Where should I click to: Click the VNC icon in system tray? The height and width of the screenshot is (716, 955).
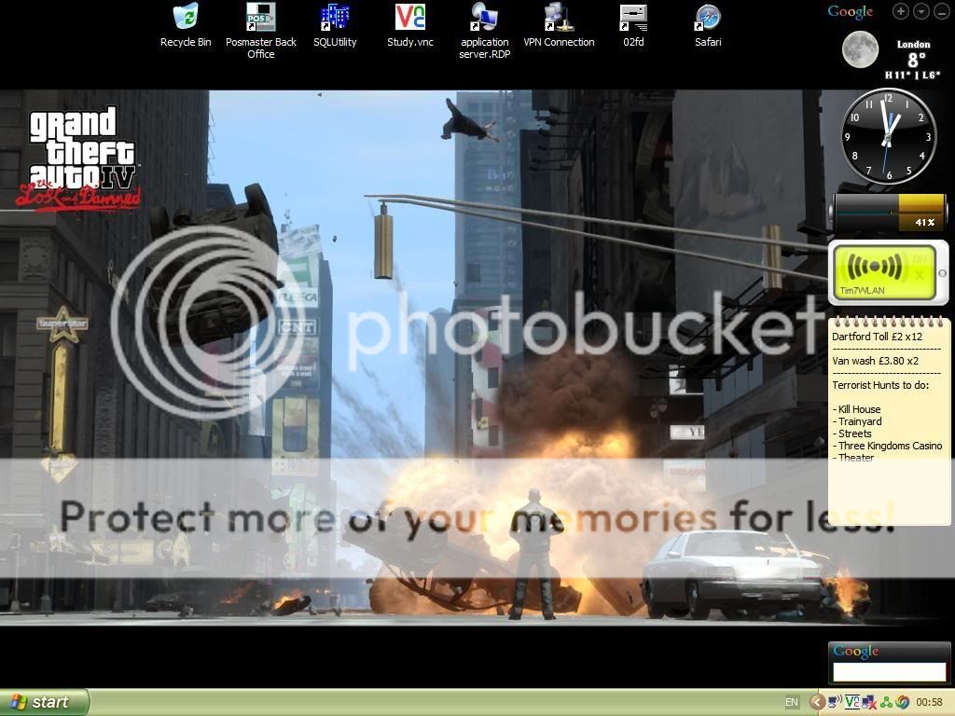(x=851, y=702)
